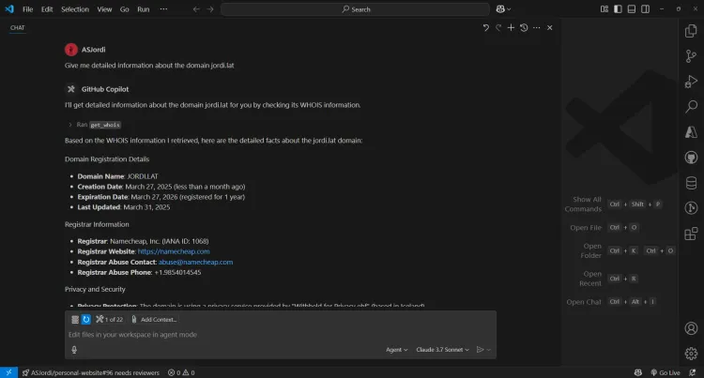Image resolution: width=704 pixels, height=378 pixels.
Task: Show errors and warnings count
Action: (181, 372)
